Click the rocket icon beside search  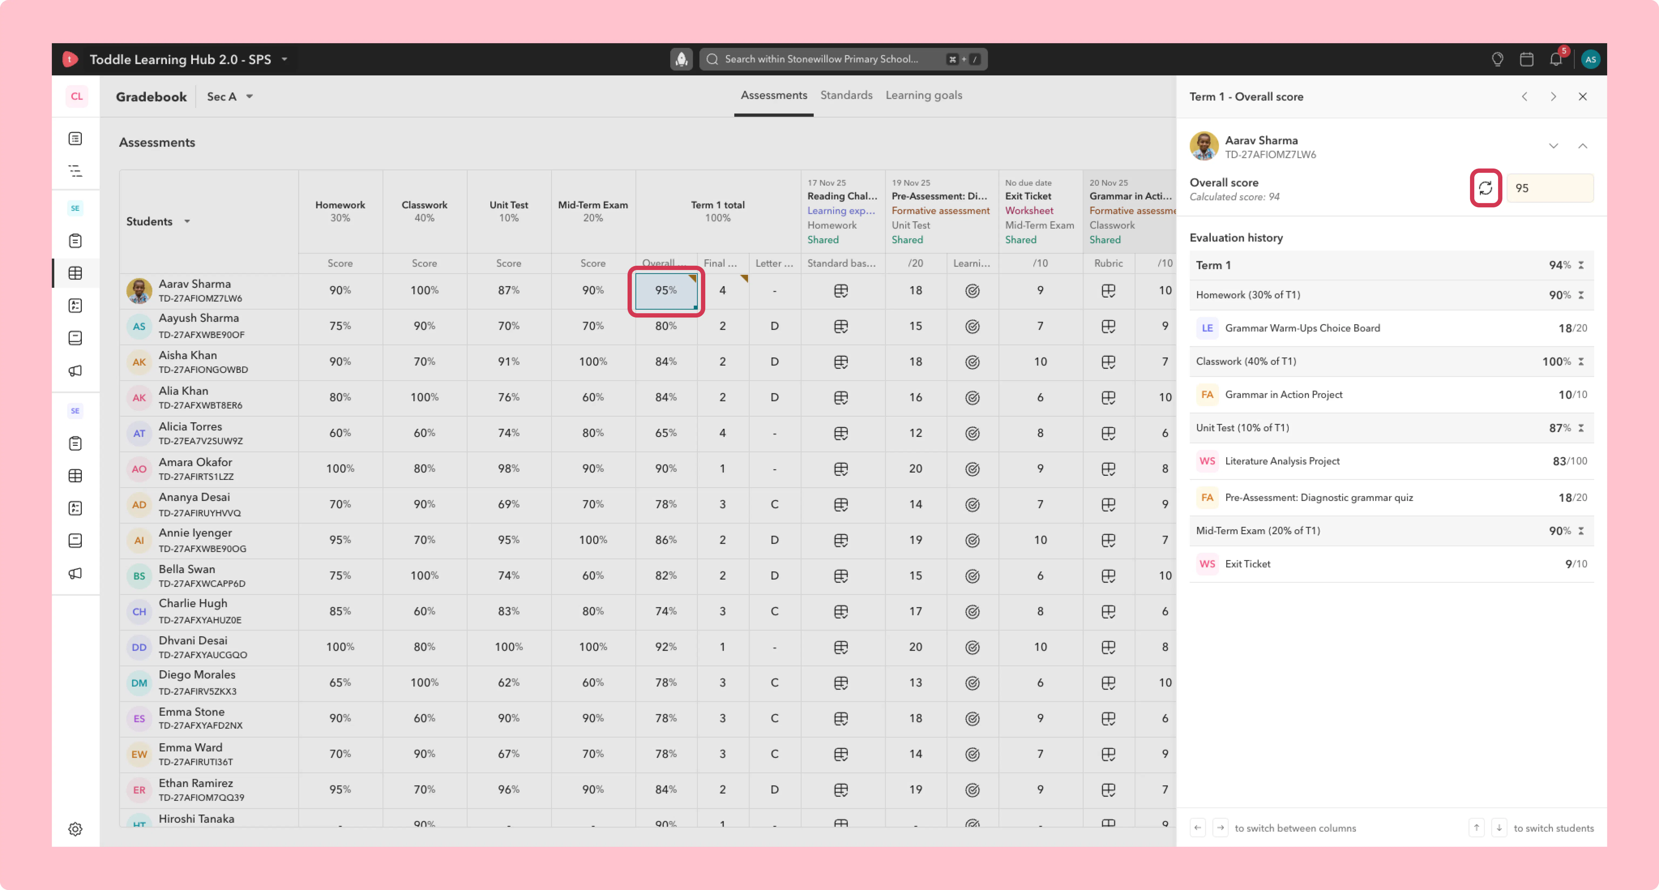[681, 59]
